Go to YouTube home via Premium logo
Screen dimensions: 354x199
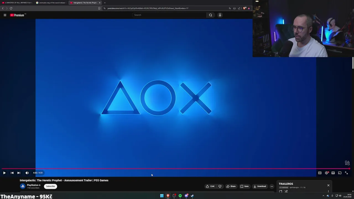pyautogui.click(x=18, y=15)
